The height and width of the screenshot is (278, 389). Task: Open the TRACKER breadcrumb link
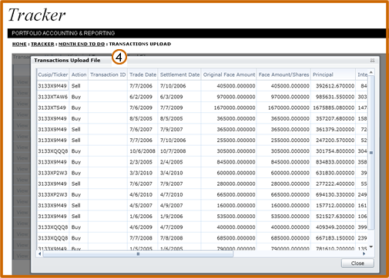[x=42, y=44]
